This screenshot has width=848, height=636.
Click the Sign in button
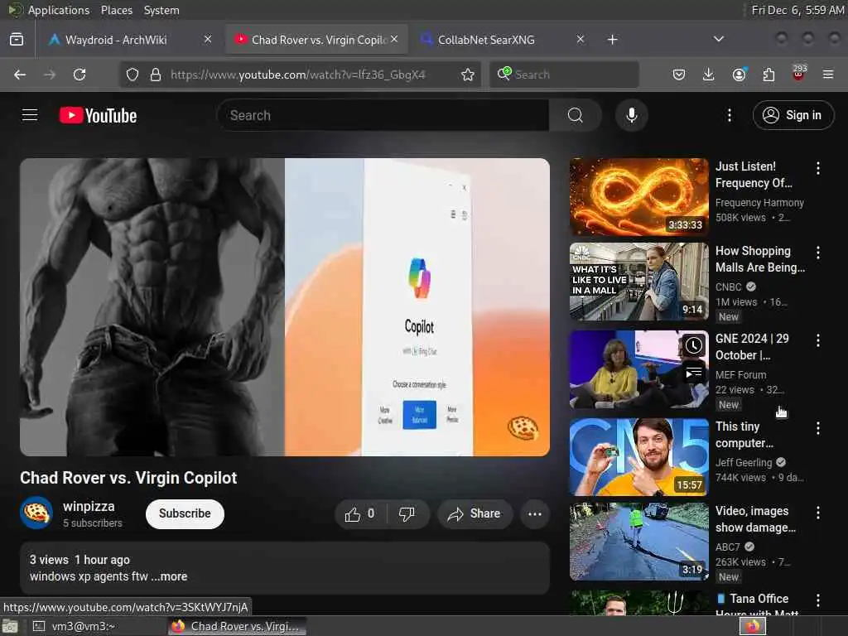[793, 115]
